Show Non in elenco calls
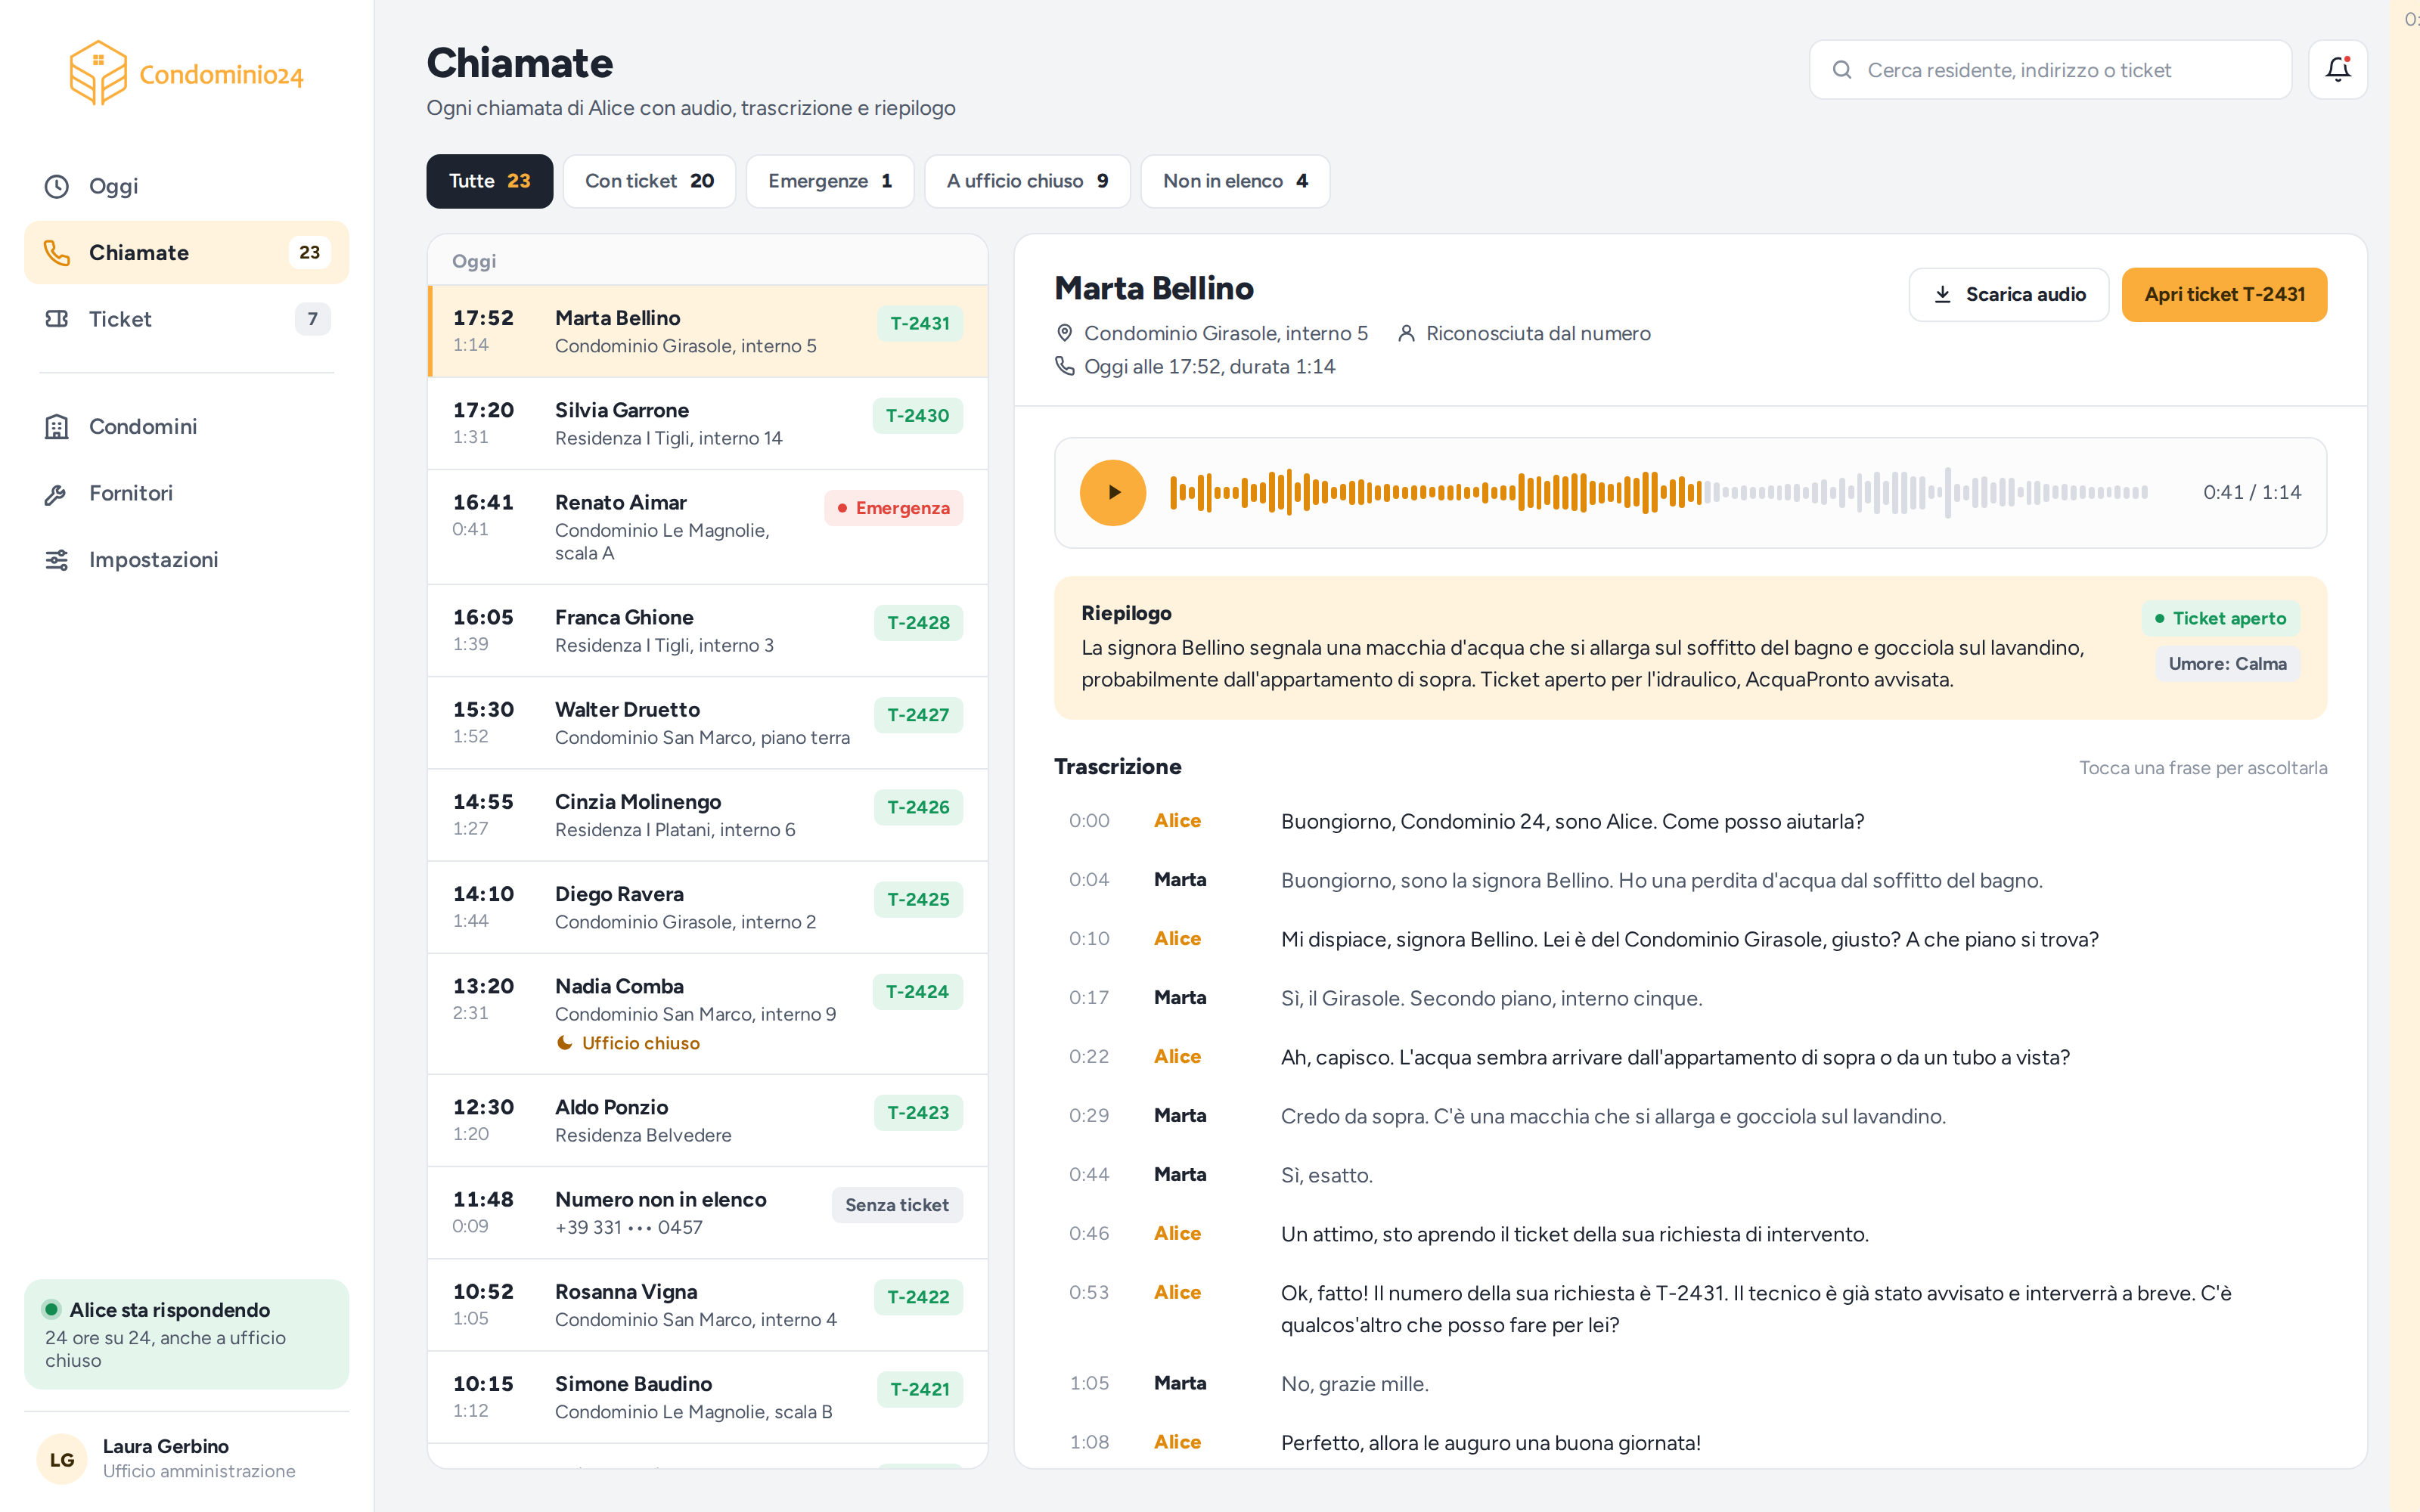The width and height of the screenshot is (2420, 1512). [1235, 181]
